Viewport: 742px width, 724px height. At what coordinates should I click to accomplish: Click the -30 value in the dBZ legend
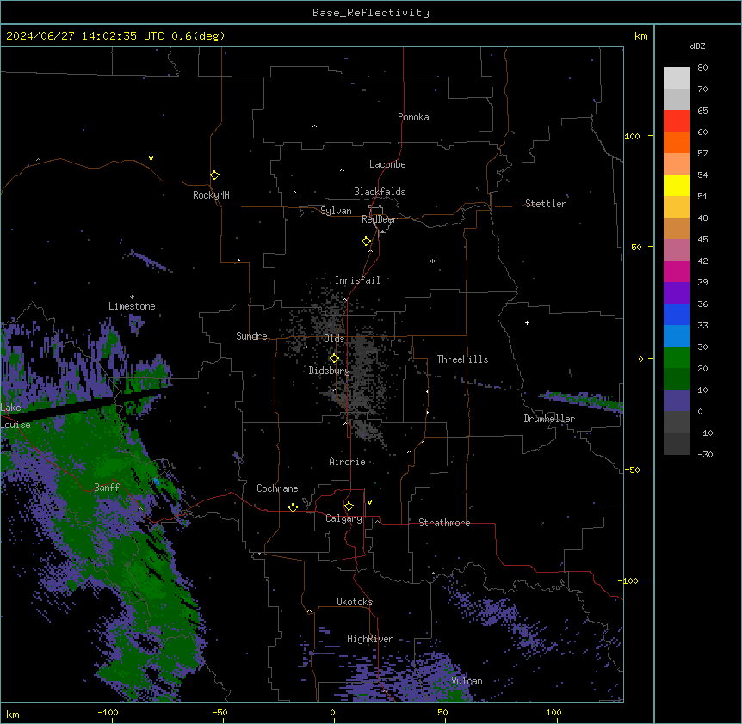tap(705, 454)
